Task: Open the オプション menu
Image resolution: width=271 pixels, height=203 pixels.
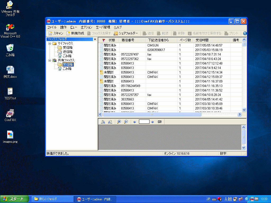Action: tap(87, 27)
